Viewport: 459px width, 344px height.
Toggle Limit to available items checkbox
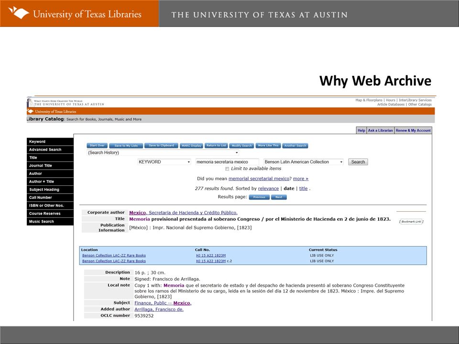[227, 169]
